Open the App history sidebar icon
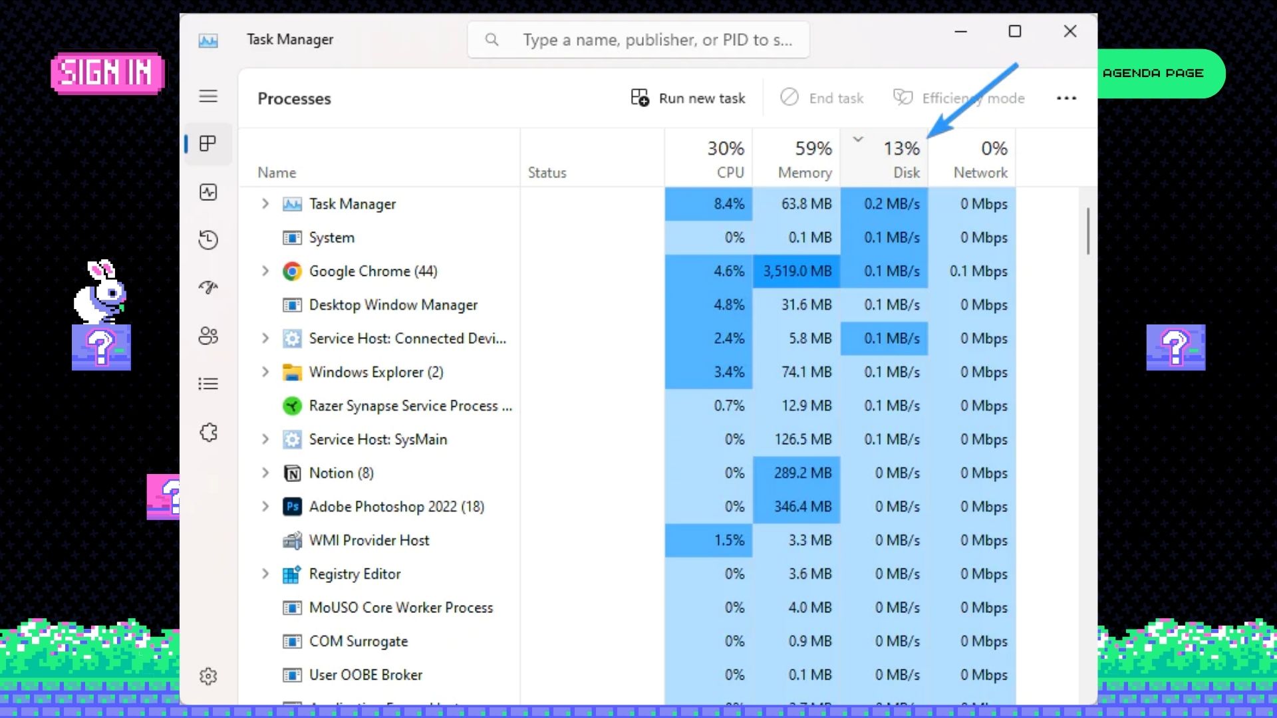Image resolution: width=1277 pixels, height=718 pixels. [208, 239]
